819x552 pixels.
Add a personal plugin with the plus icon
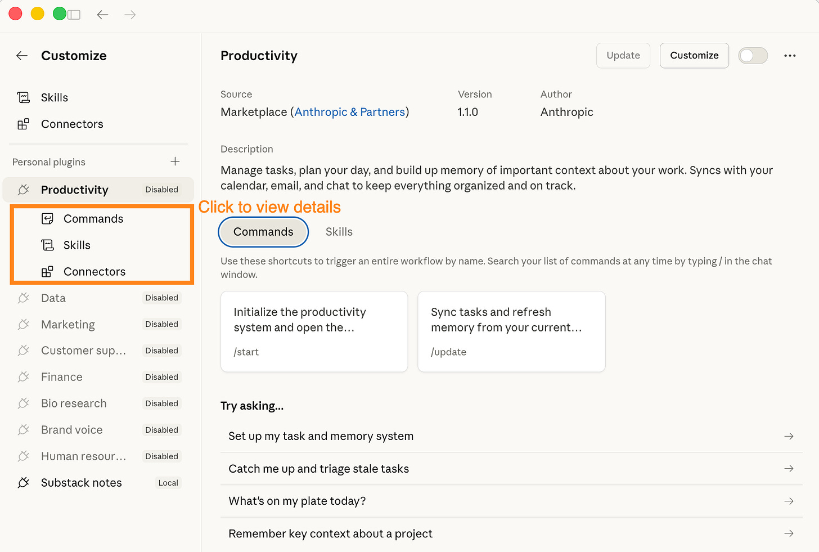[175, 161]
